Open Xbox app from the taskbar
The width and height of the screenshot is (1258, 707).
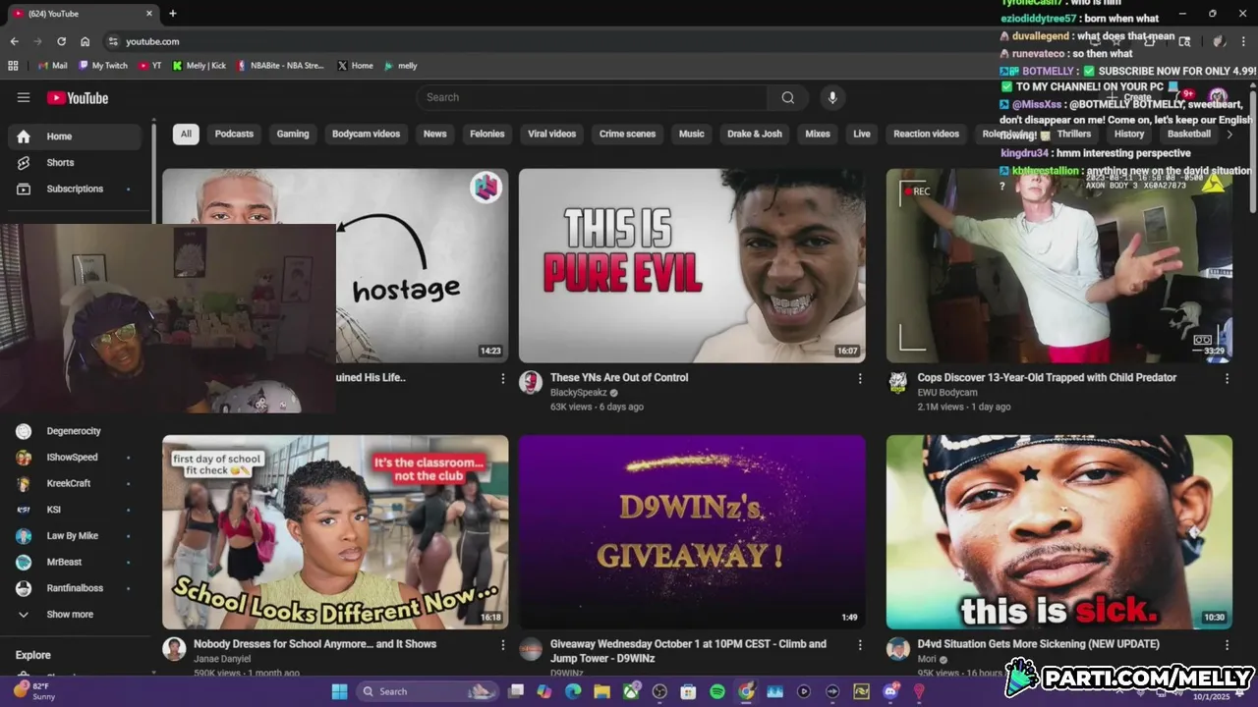631,691
